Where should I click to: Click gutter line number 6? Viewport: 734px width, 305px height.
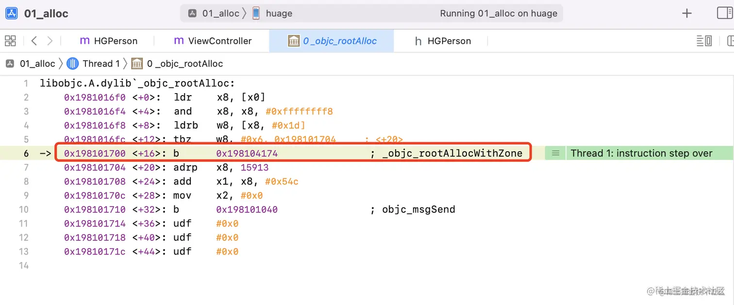26,153
